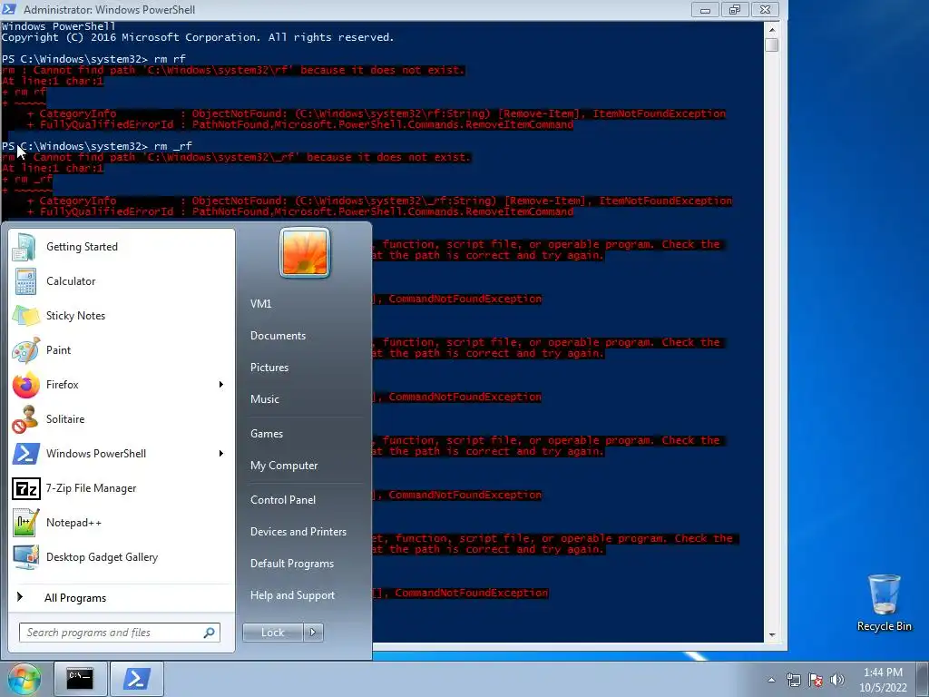This screenshot has height=697, width=929.
Task: Open Help and Support
Action: 292,595
